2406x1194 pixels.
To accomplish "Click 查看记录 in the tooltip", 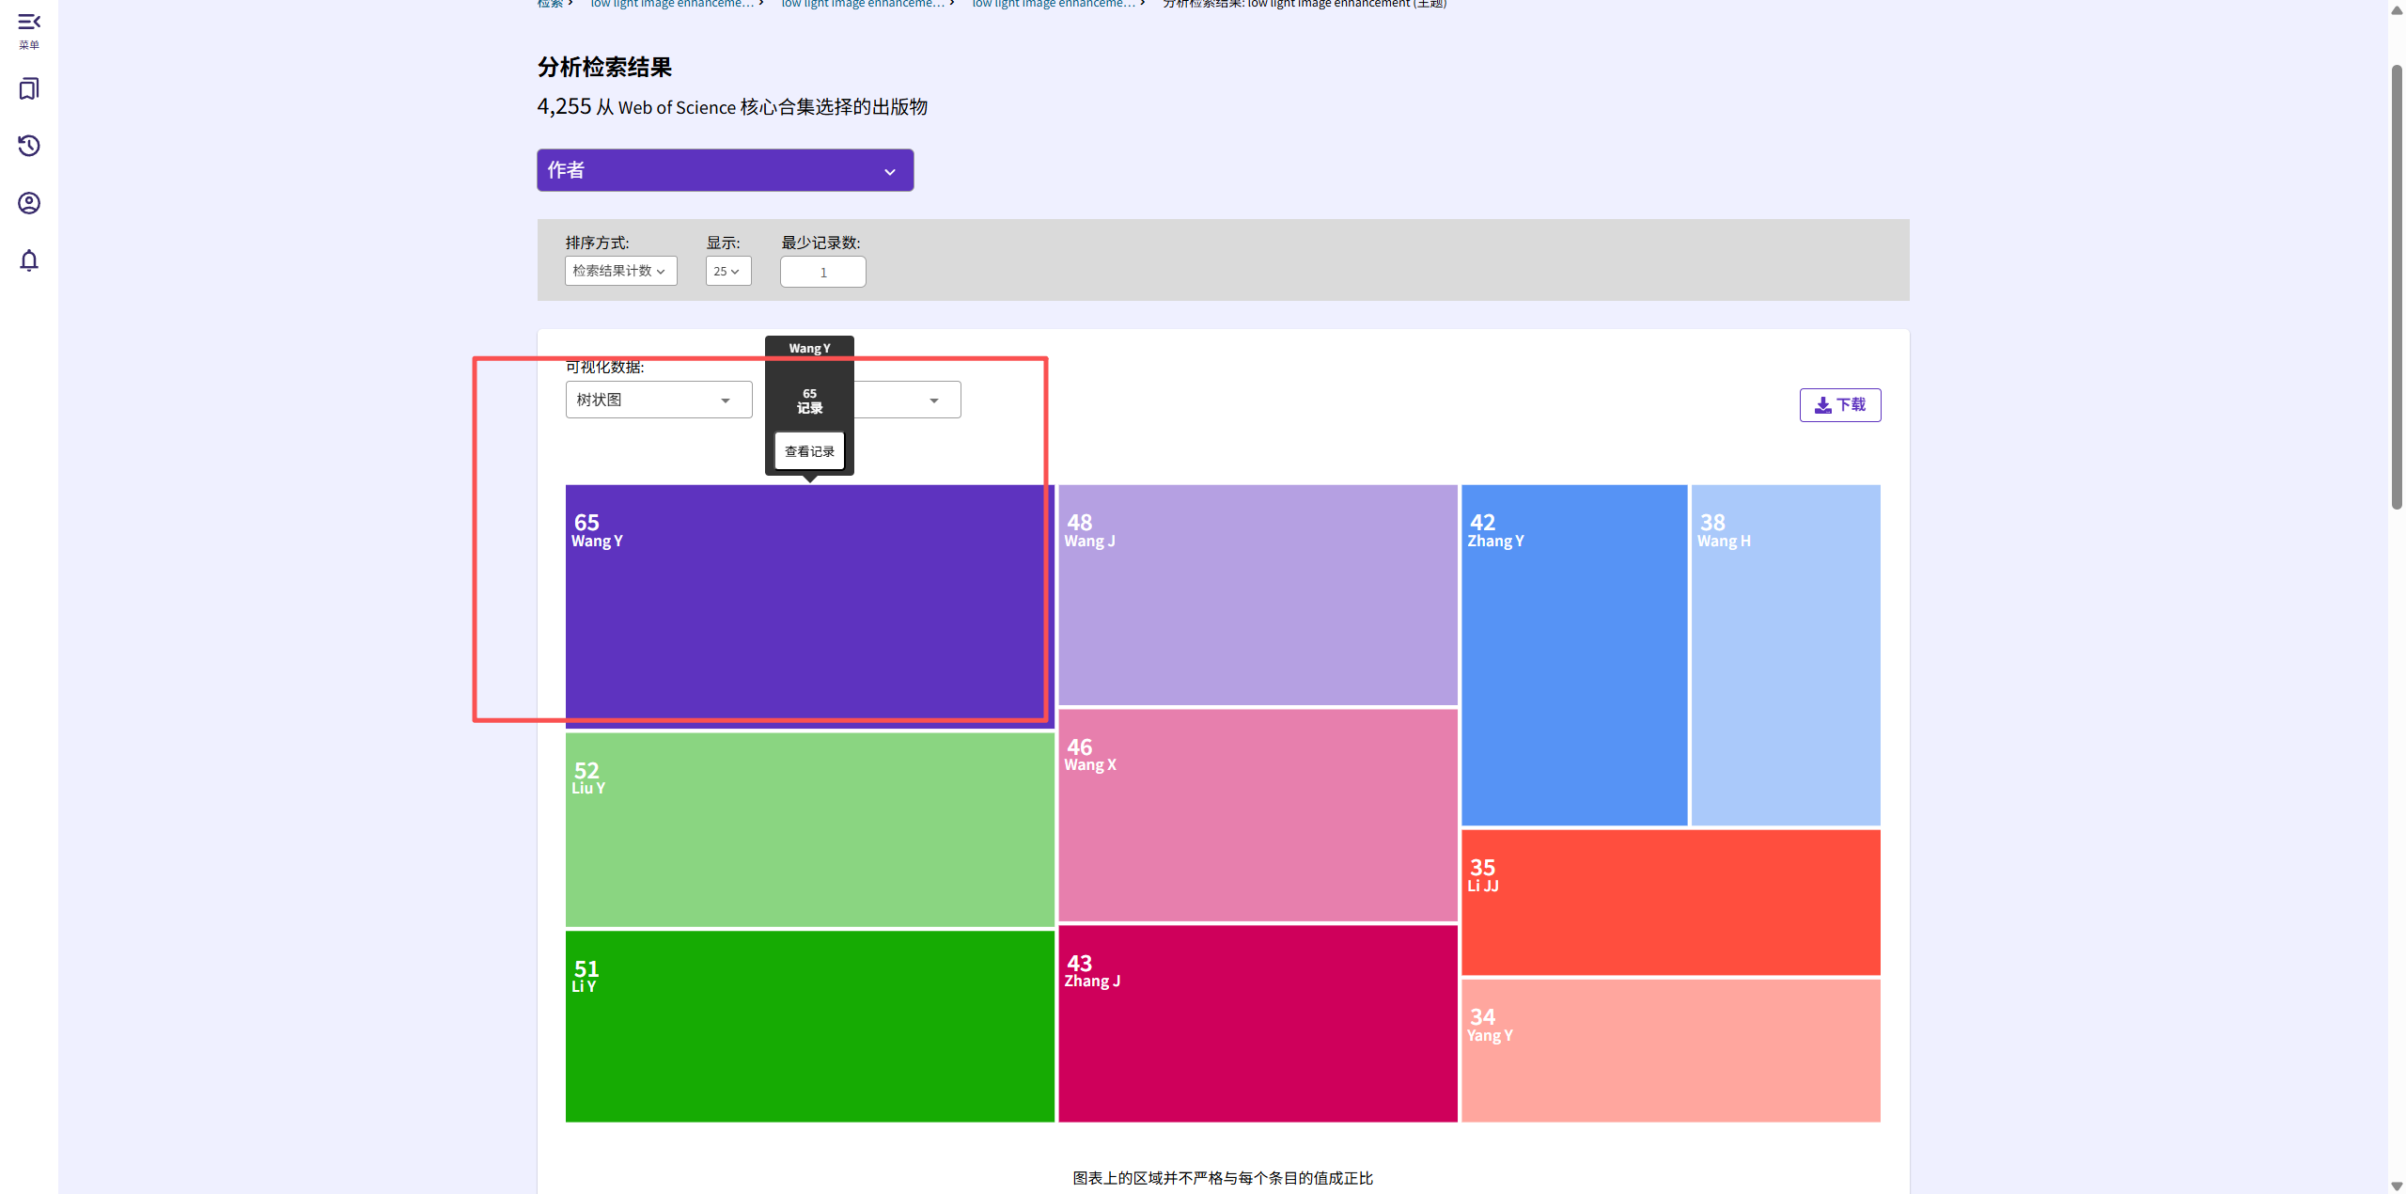I will tap(809, 451).
